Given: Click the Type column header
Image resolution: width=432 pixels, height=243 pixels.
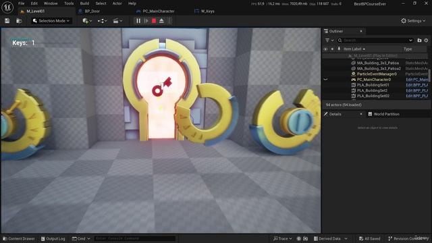Looking at the screenshot, I should (408, 49).
